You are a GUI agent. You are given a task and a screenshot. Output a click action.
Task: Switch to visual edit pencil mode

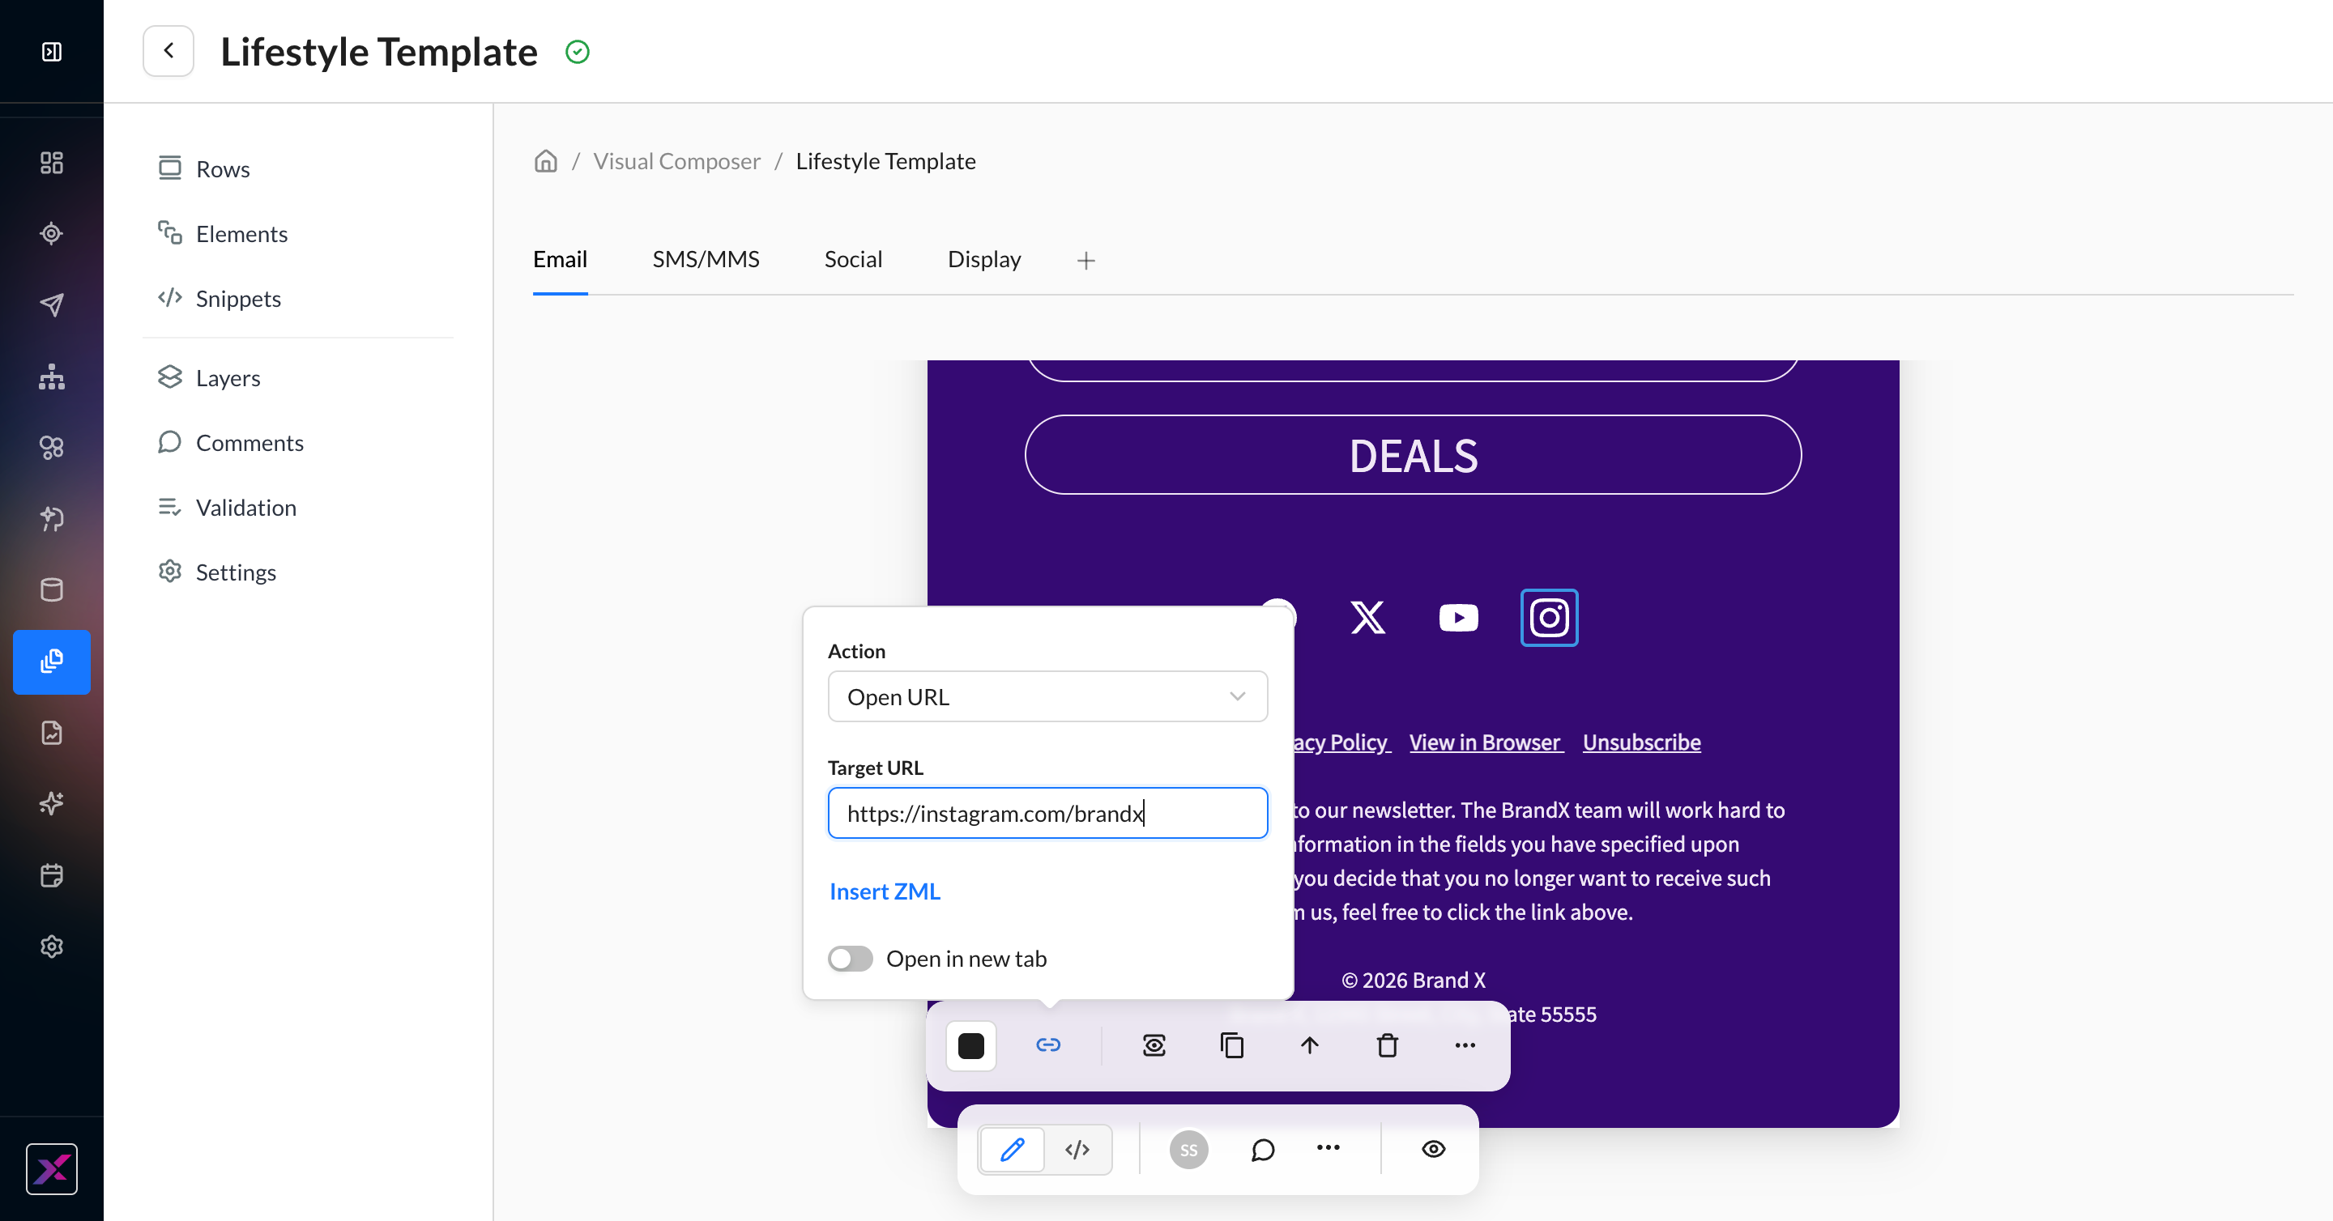(1012, 1150)
